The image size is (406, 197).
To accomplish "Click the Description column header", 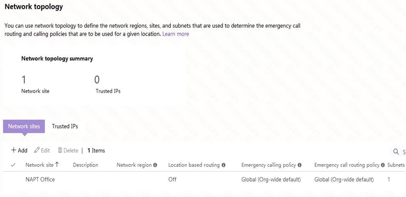I will point(85,165).
